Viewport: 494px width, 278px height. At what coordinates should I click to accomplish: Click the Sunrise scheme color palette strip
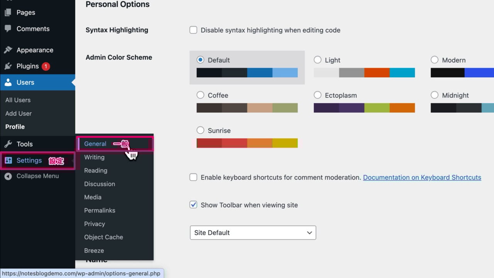pos(247,143)
